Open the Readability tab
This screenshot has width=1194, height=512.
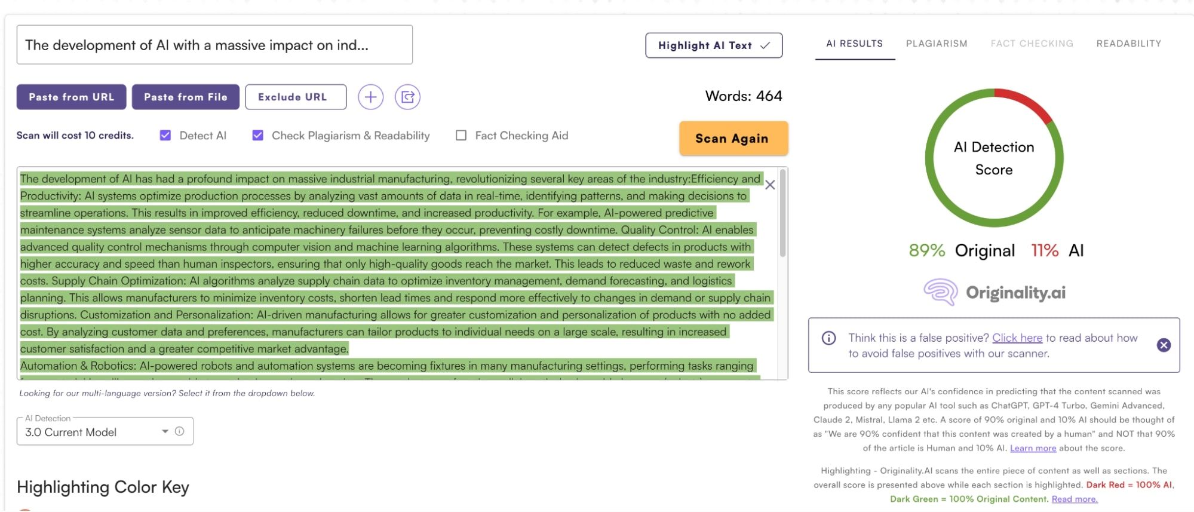tap(1128, 44)
